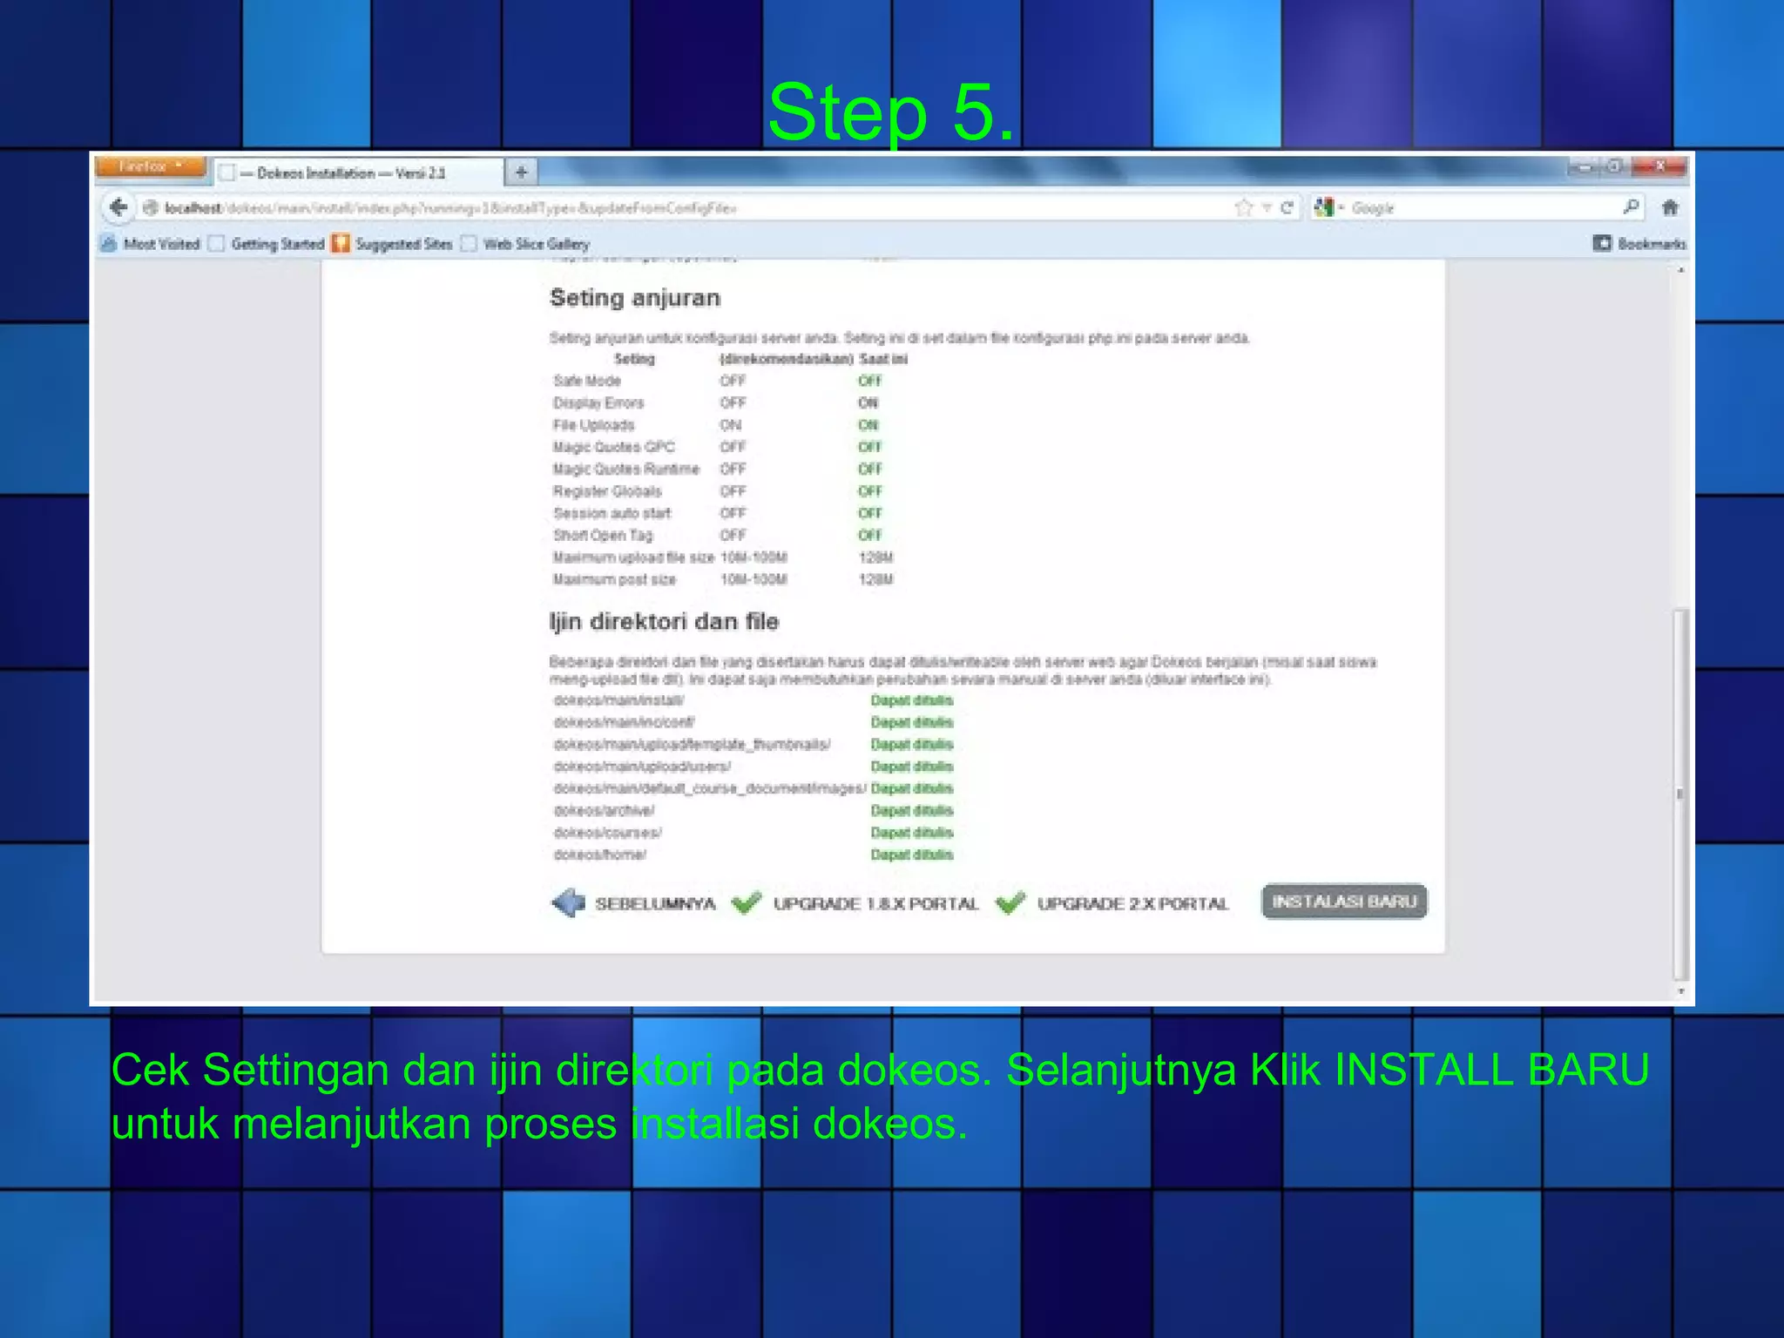Click the Suggested Sites orange icon
Screen dimensions: 1784x1338
tap(341, 243)
